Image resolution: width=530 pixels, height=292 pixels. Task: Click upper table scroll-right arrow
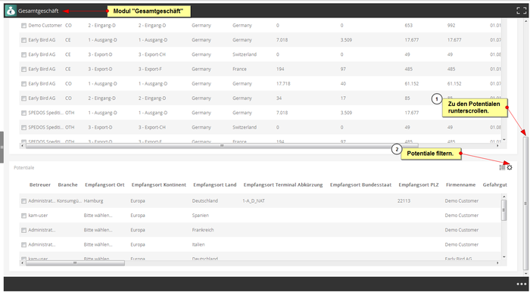tap(497, 146)
